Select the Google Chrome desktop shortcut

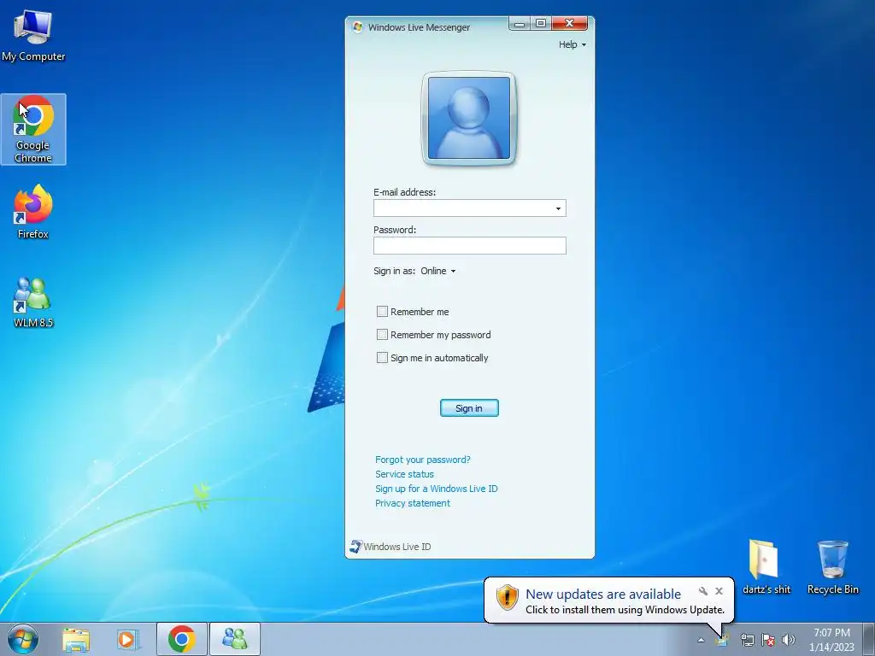coord(33,129)
